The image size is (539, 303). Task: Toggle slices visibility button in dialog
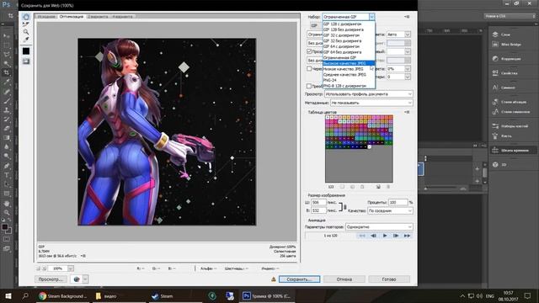[x=26, y=61]
